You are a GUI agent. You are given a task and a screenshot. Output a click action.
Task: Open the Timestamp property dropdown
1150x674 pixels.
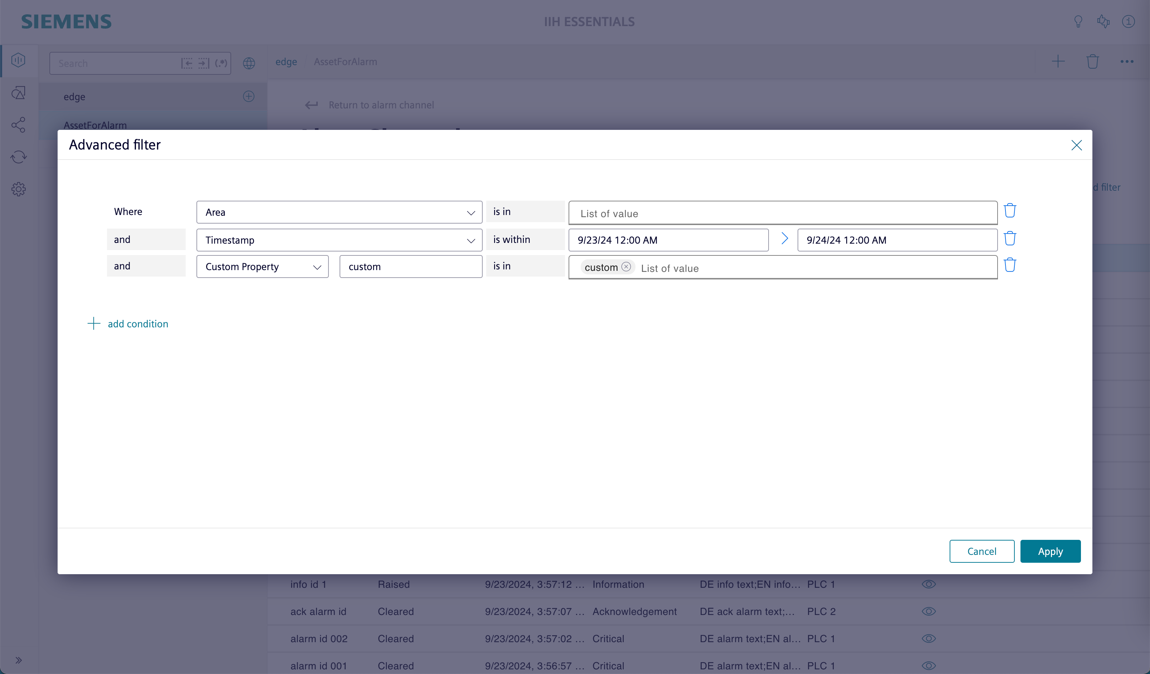339,240
